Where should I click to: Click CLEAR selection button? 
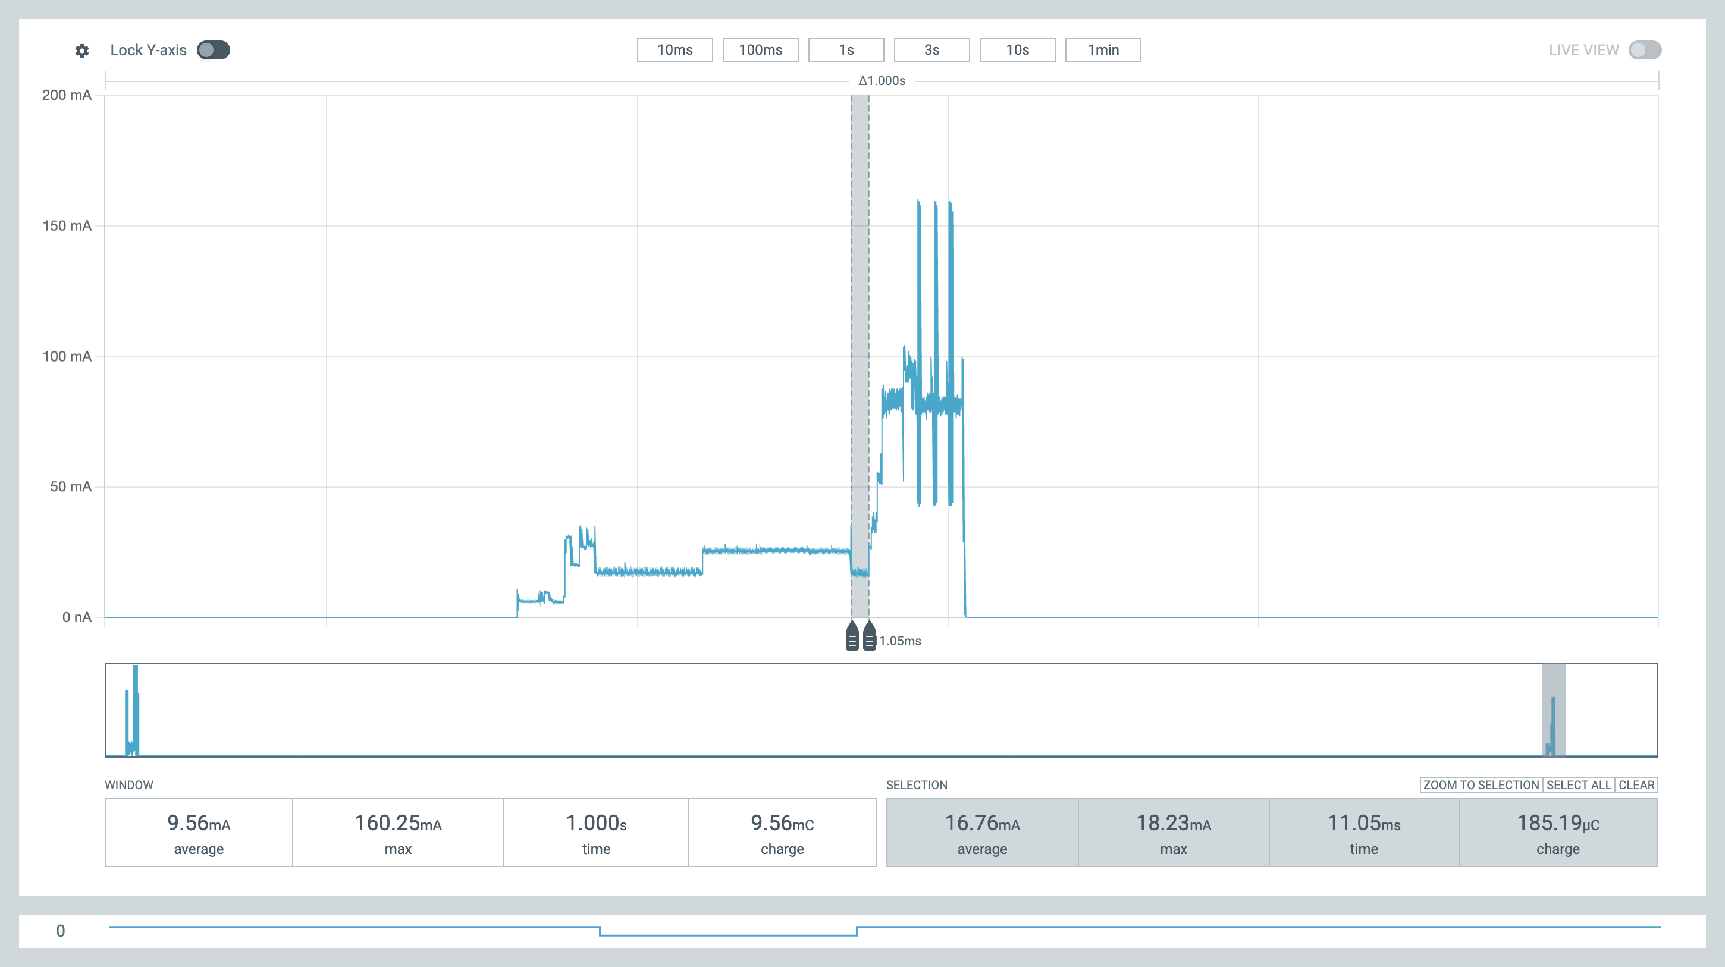coord(1636,785)
